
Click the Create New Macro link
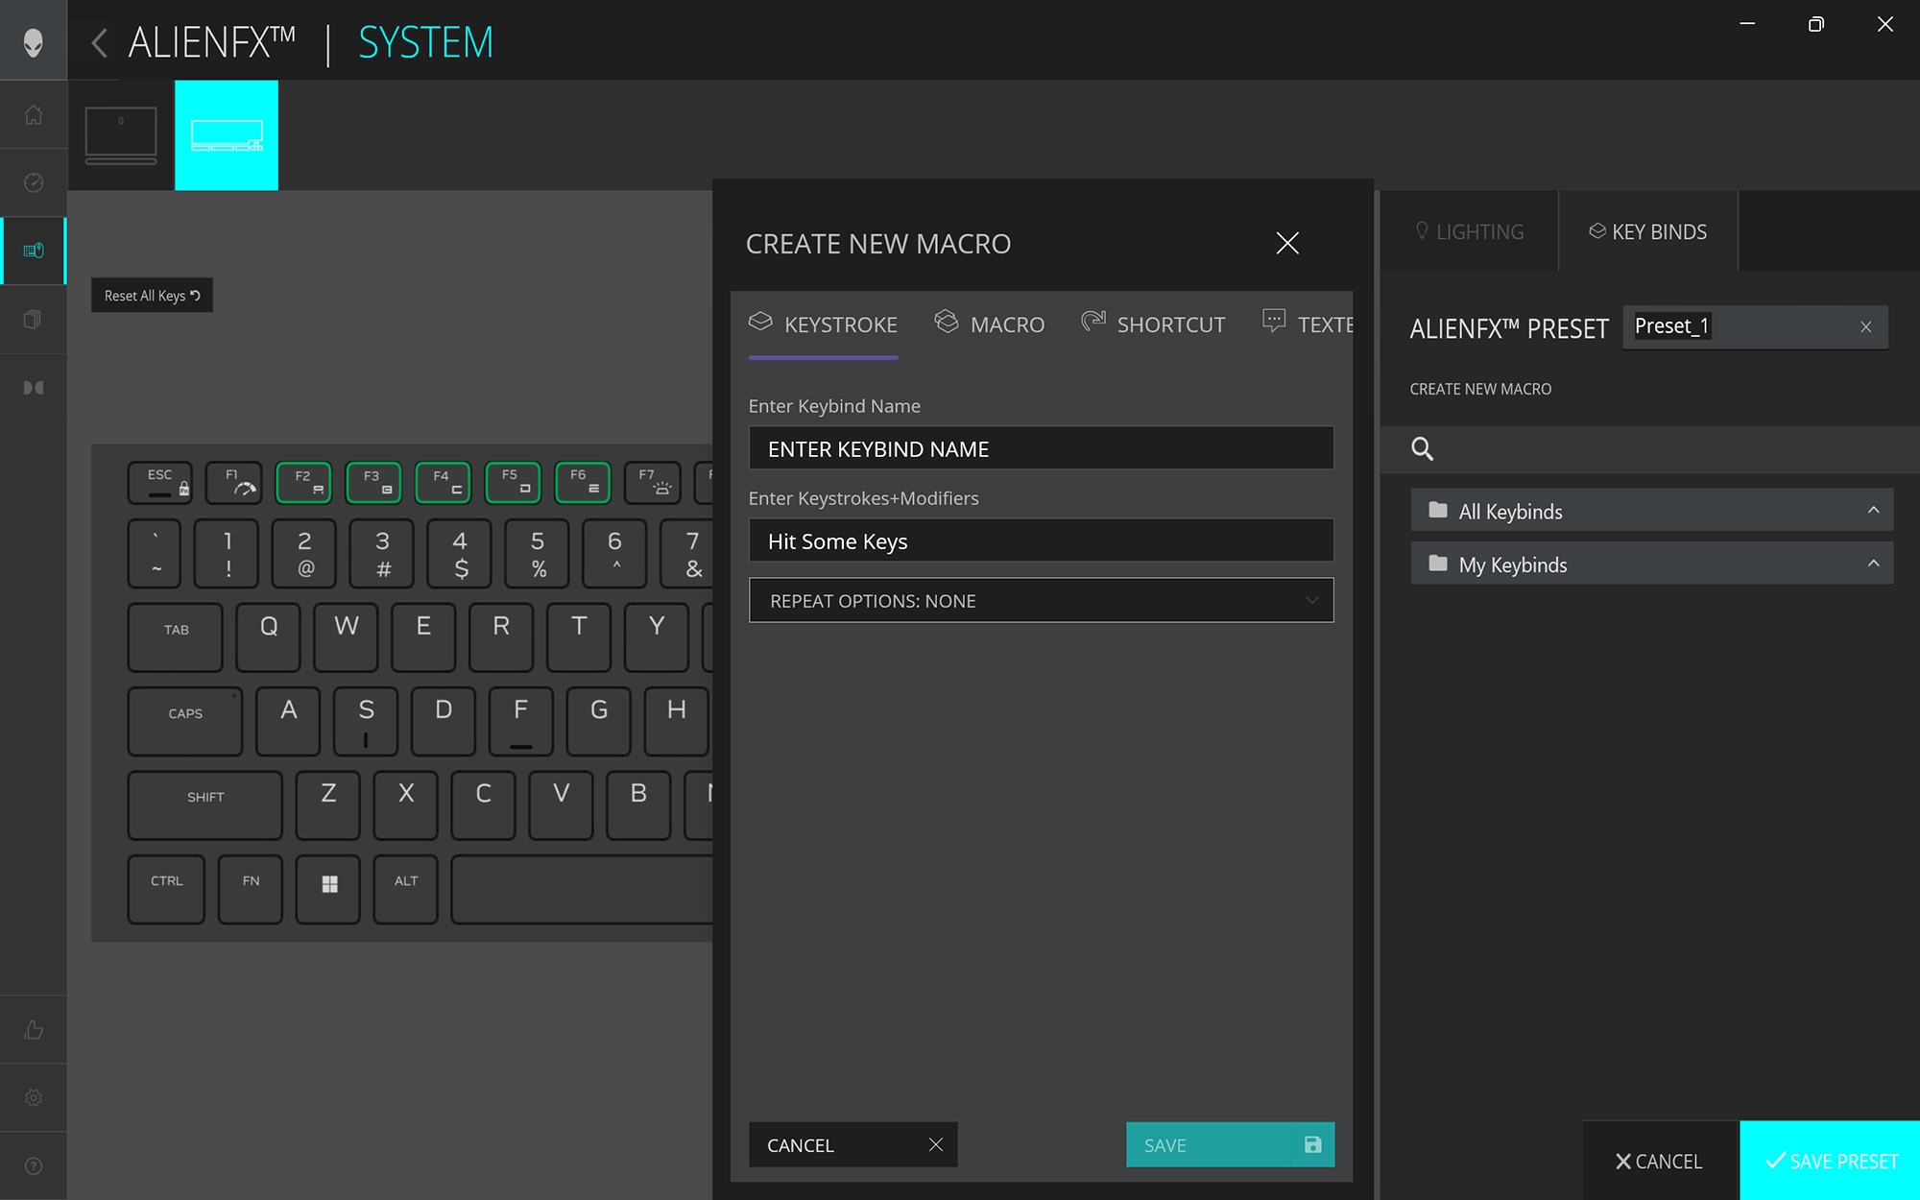pos(1480,389)
